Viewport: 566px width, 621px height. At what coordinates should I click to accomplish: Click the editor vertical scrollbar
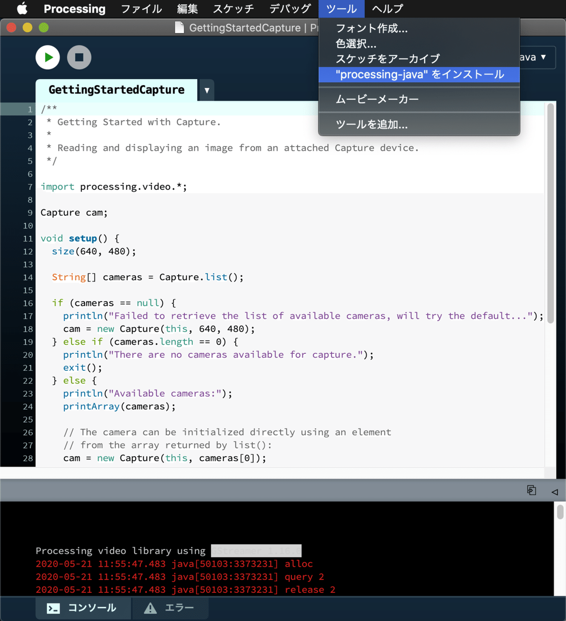pos(550,213)
